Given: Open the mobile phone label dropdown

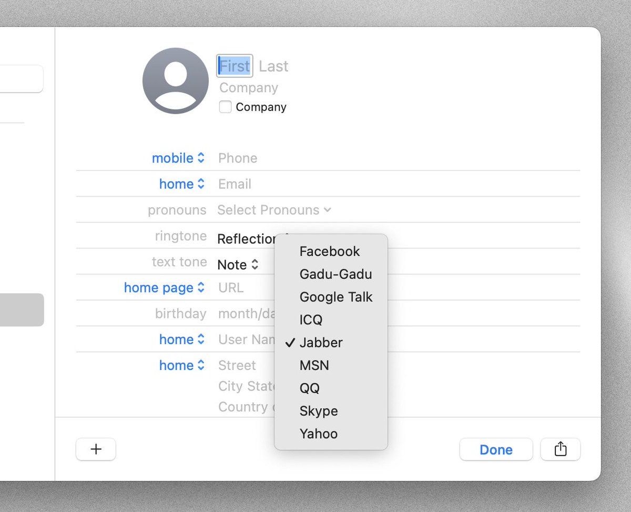Looking at the screenshot, I should tap(178, 158).
